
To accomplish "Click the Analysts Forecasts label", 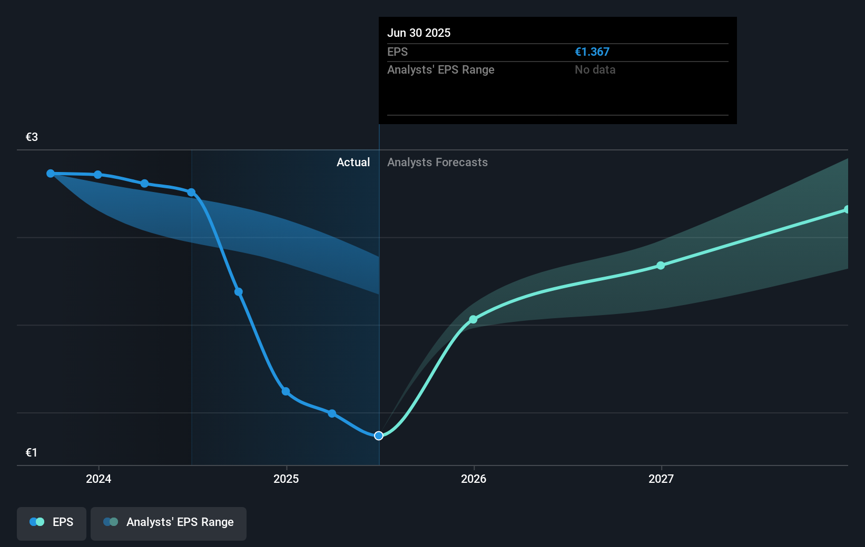I will [x=437, y=162].
